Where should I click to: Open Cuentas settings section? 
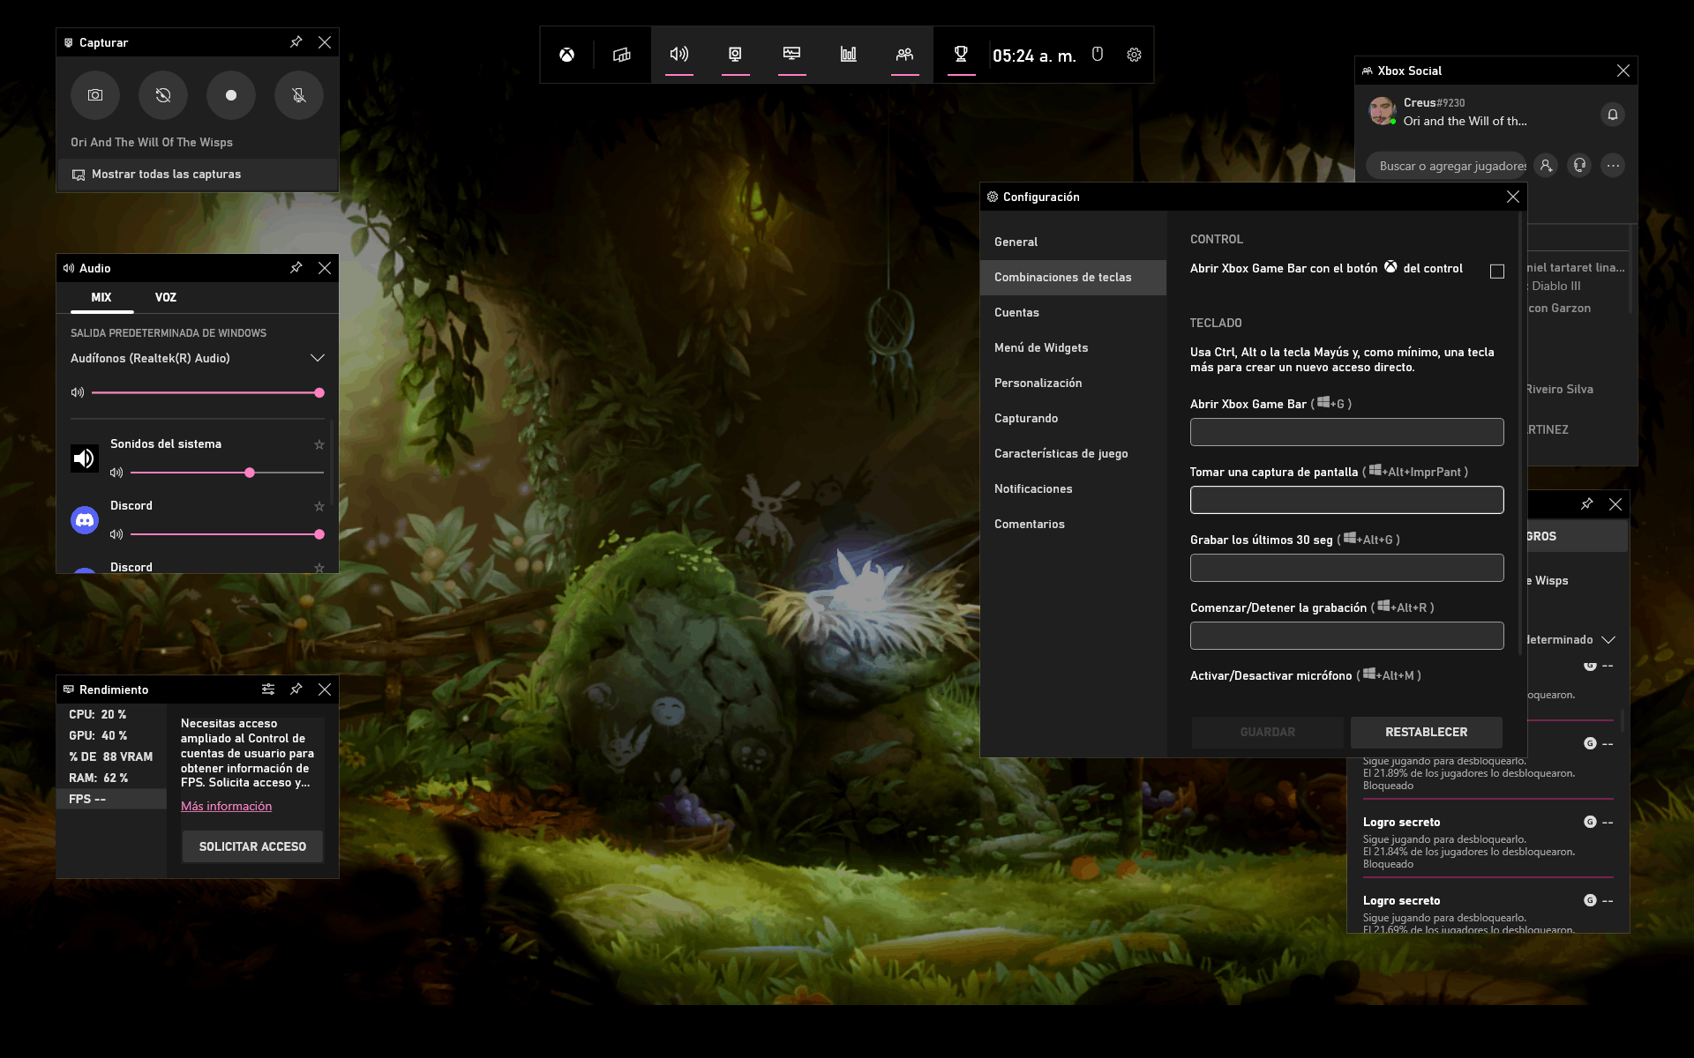[1073, 313]
